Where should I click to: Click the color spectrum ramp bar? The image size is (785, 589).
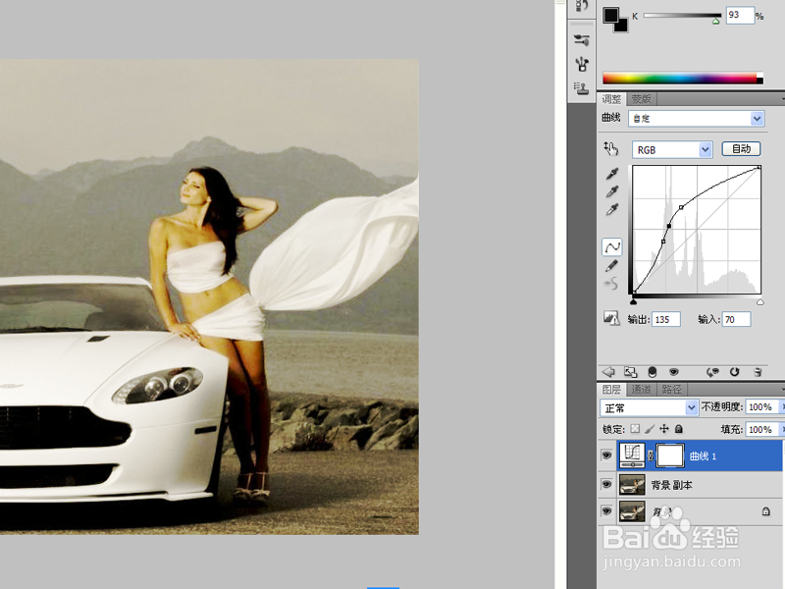pos(683,79)
